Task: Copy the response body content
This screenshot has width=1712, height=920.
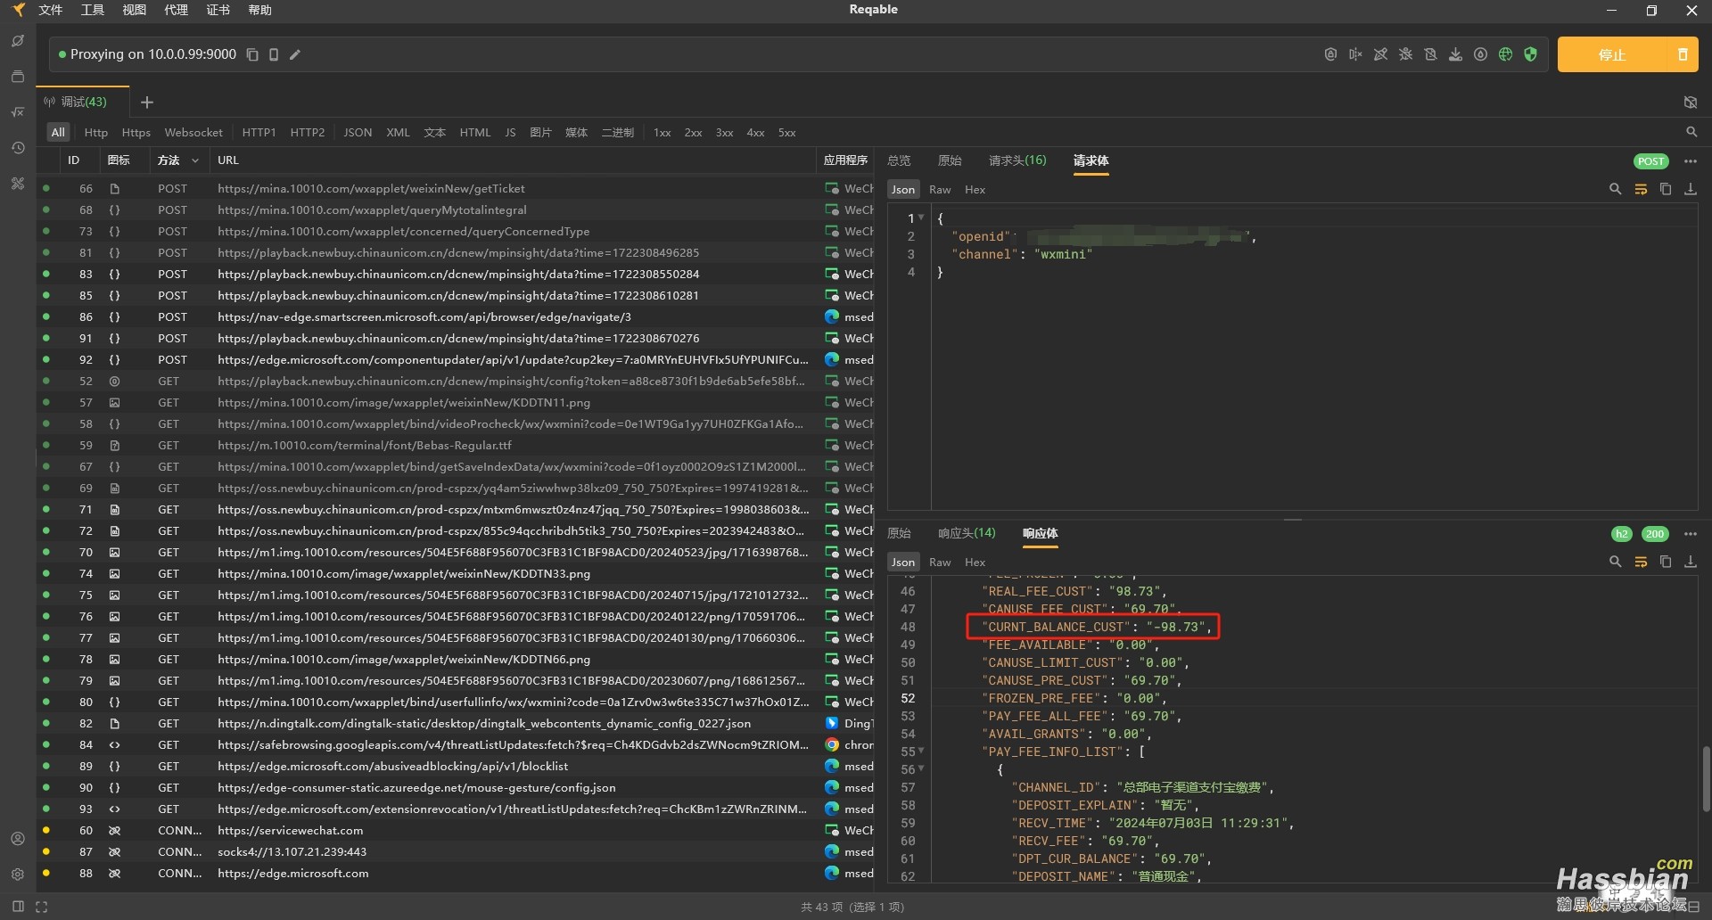Action: pos(1665,562)
